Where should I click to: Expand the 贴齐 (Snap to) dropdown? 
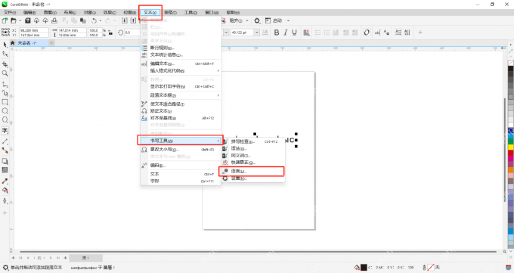pyautogui.click(x=247, y=20)
